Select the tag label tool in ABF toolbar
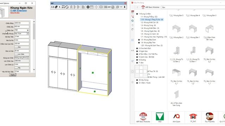Image resolution: width=225 pixels, height=126 pixels. pyautogui.click(x=56, y=7)
